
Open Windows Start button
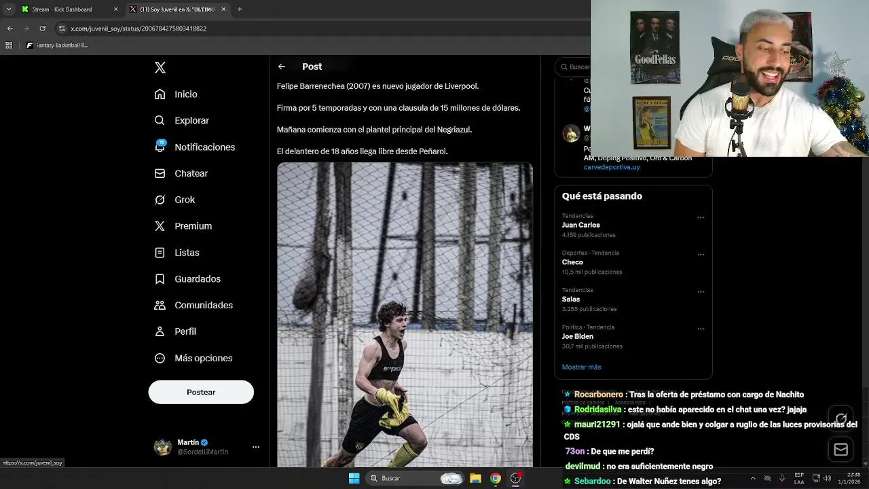tap(354, 478)
